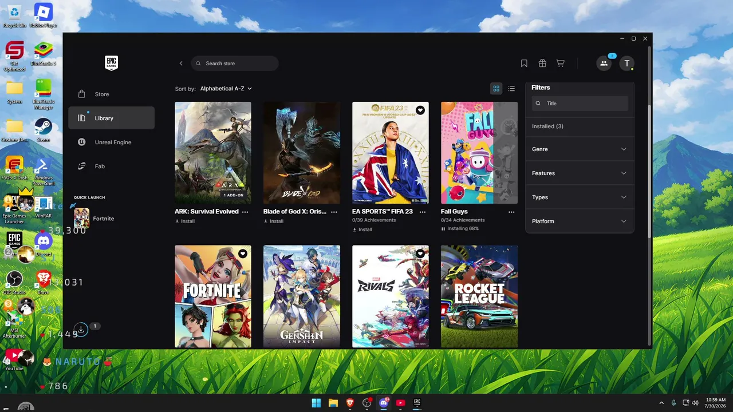Launch Fortnite from Quick Launch

tap(94, 219)
